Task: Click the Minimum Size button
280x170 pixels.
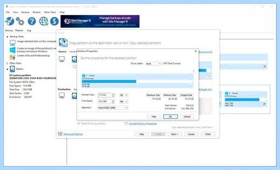Action: tap(170, 95)
